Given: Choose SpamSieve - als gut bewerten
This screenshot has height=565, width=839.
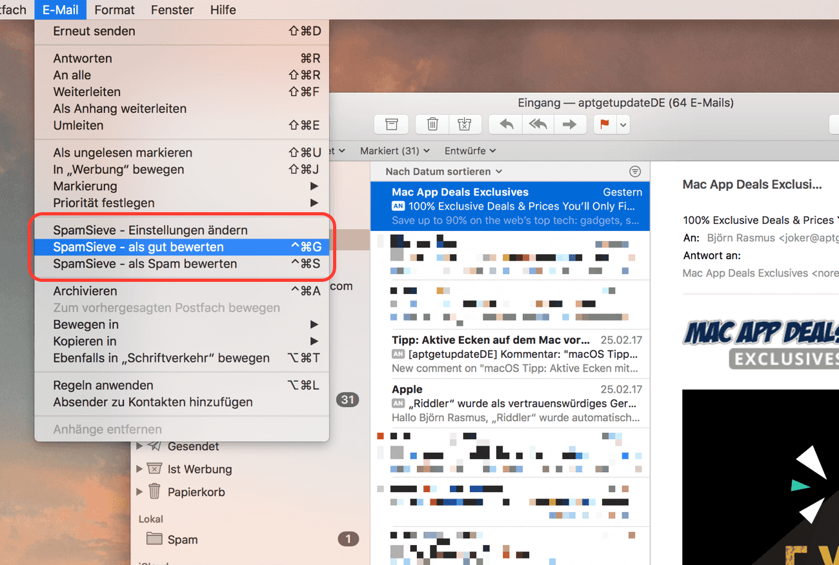Looking at the screenshot, I should 181,247.
